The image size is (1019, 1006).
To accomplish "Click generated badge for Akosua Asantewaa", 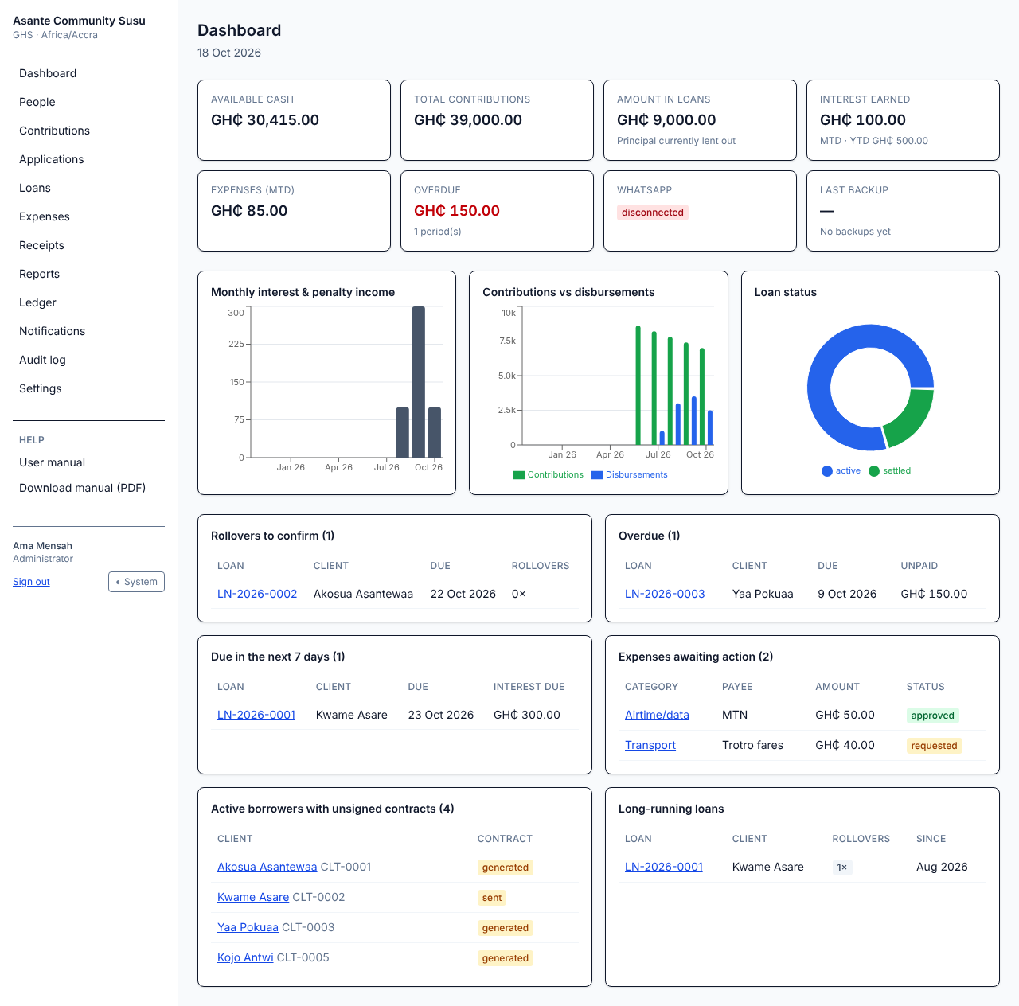I will point(505,868).
